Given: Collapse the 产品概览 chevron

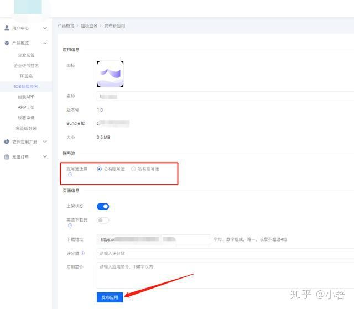Looking at the screenshot, I should [x=45, y=43].
